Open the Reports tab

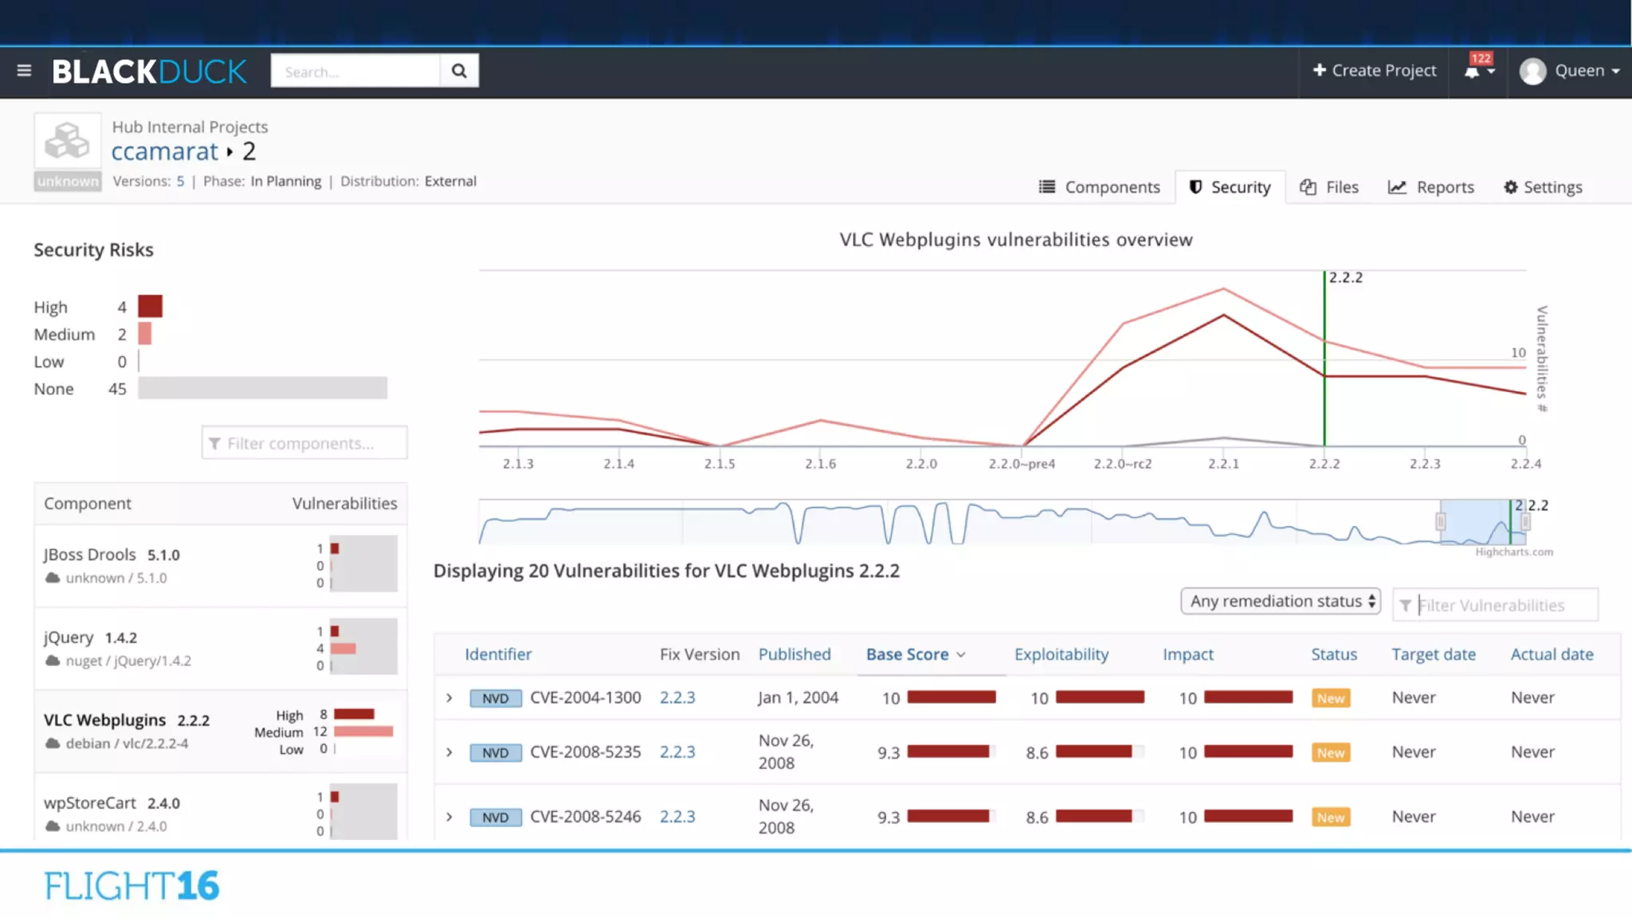coord(1431,187)
